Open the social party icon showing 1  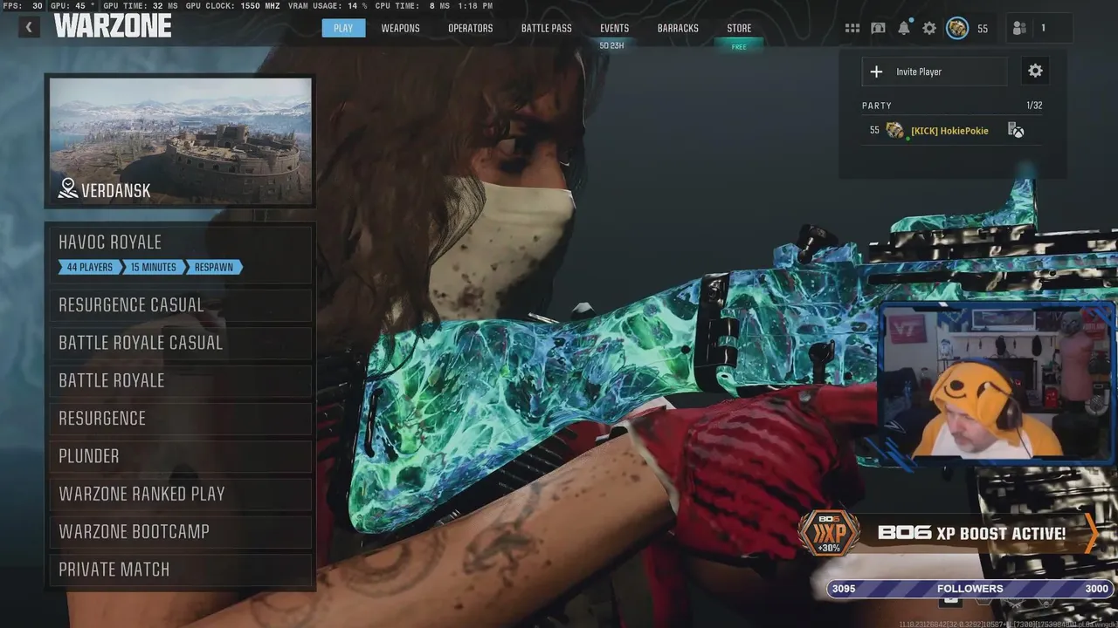click(x=1019, y=28)
